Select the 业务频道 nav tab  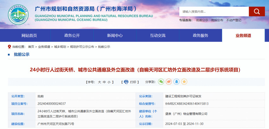pos(243,35)
